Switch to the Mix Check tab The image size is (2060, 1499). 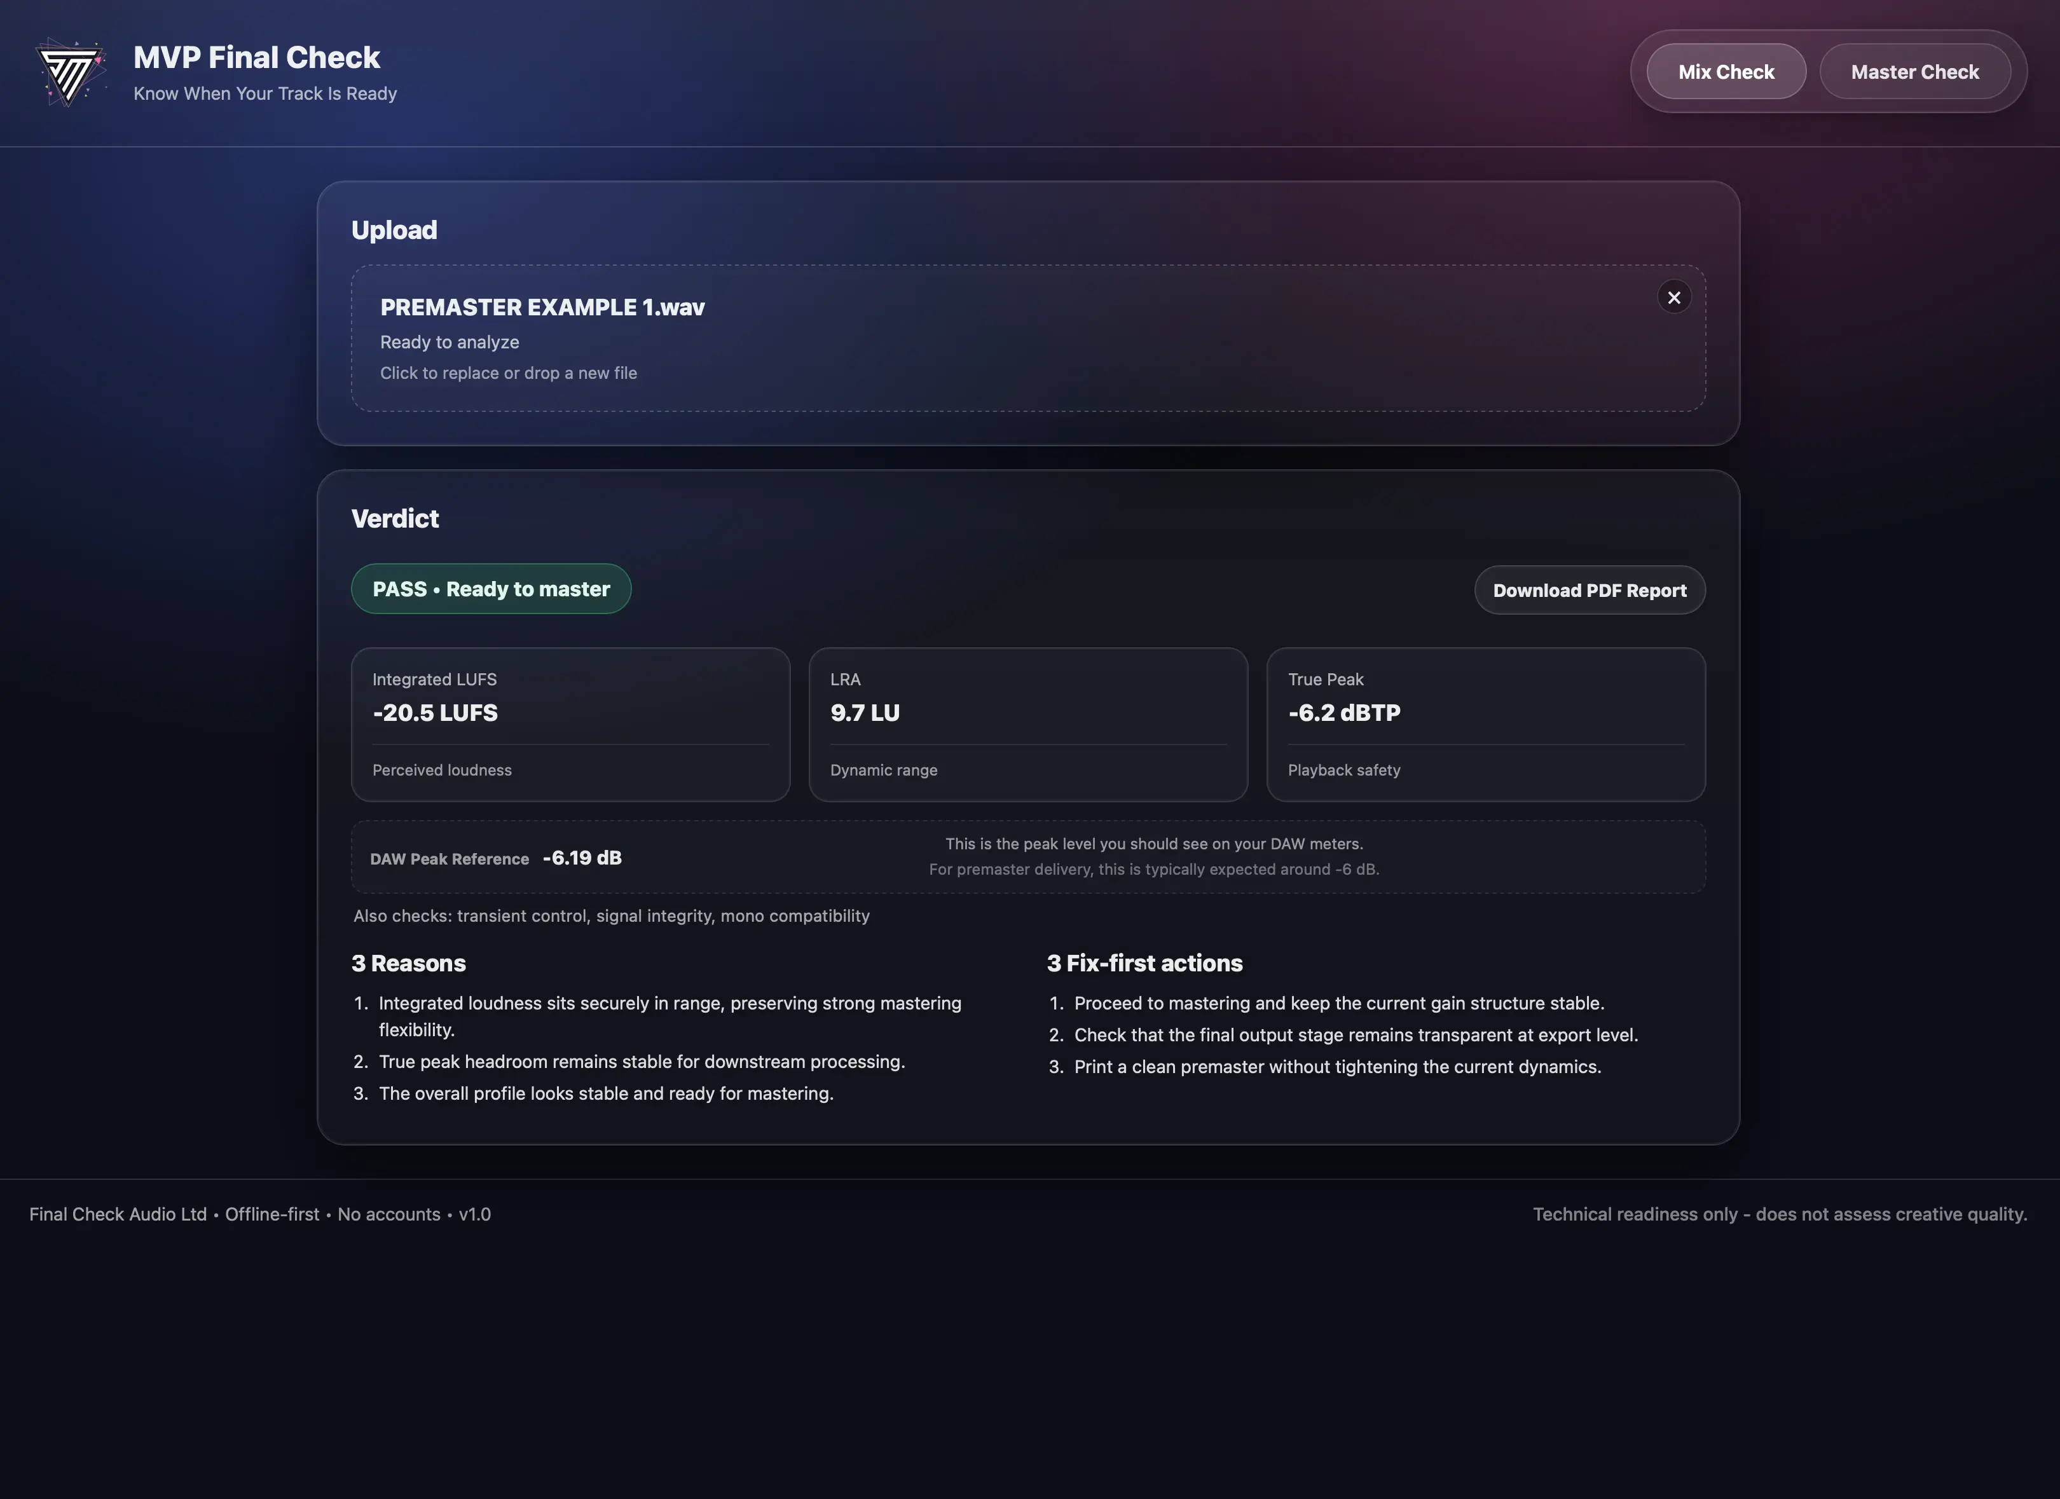coord(1725,72)
